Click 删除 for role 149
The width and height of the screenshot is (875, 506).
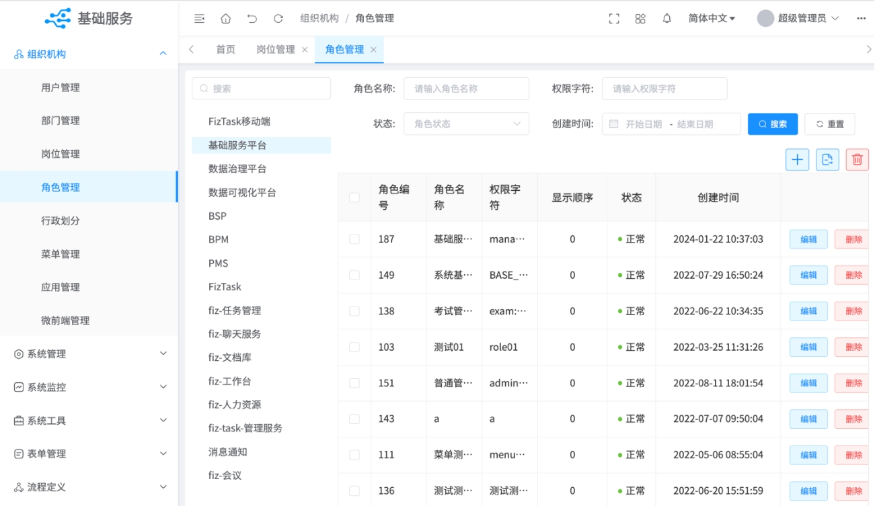pyautogui.click(x=852, y=276)
